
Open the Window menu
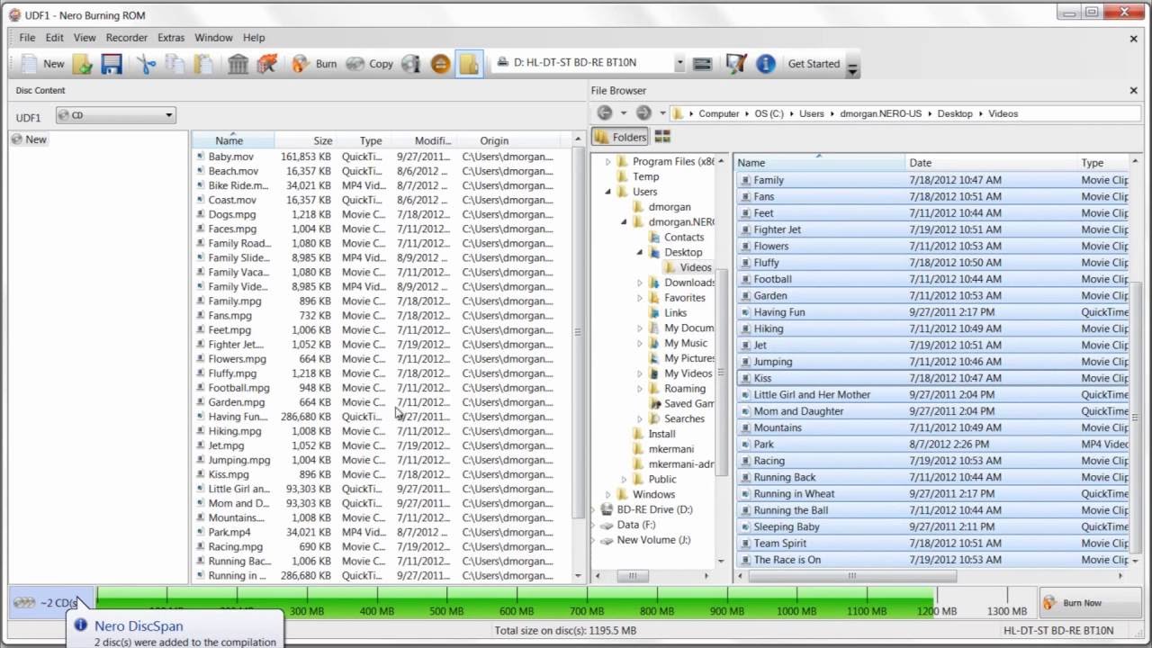pos(213,38)
